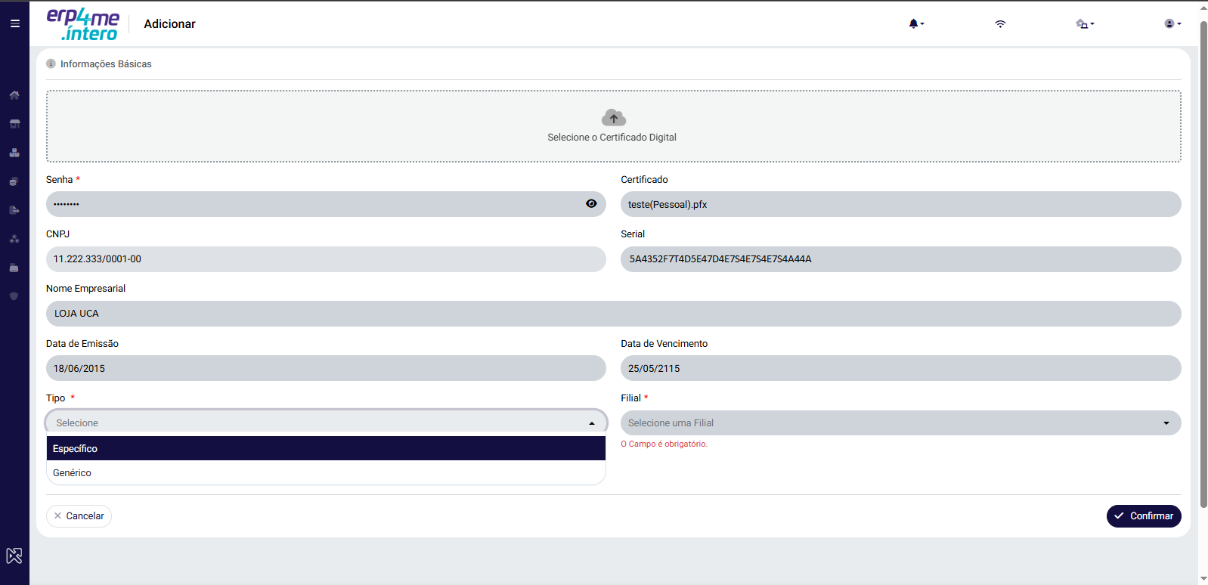Go to the home icon in the sidebar
This screenshot has width=1208, height=585.
click(14, 95)
